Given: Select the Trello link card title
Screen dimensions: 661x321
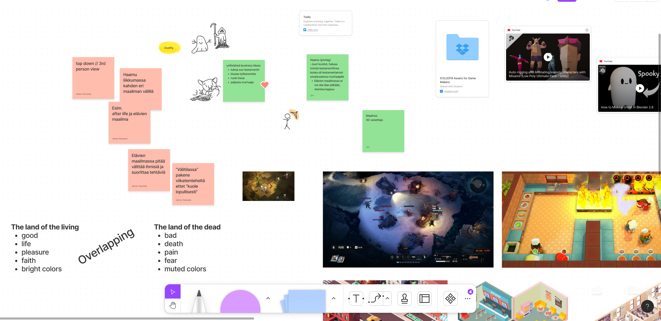Looking at the screenshot, I should (x=307, y=17).
